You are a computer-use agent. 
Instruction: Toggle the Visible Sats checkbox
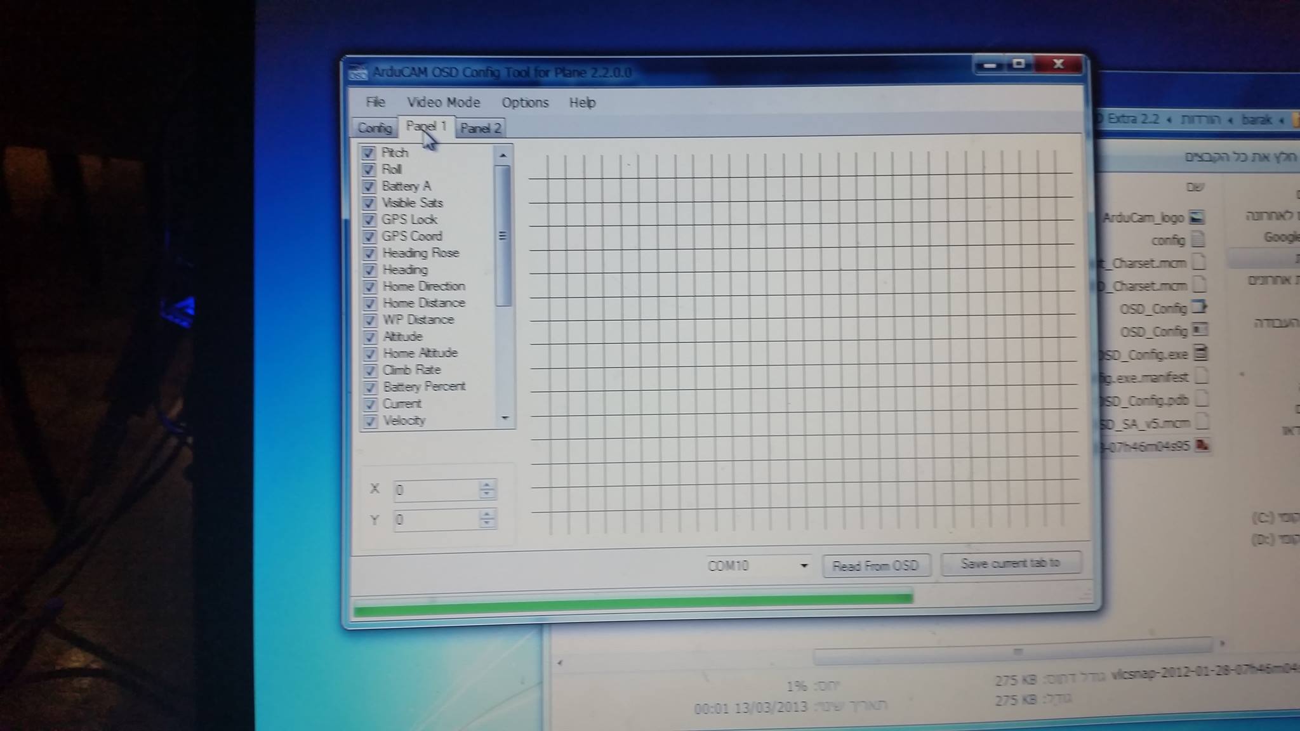[x=368, y=203]
